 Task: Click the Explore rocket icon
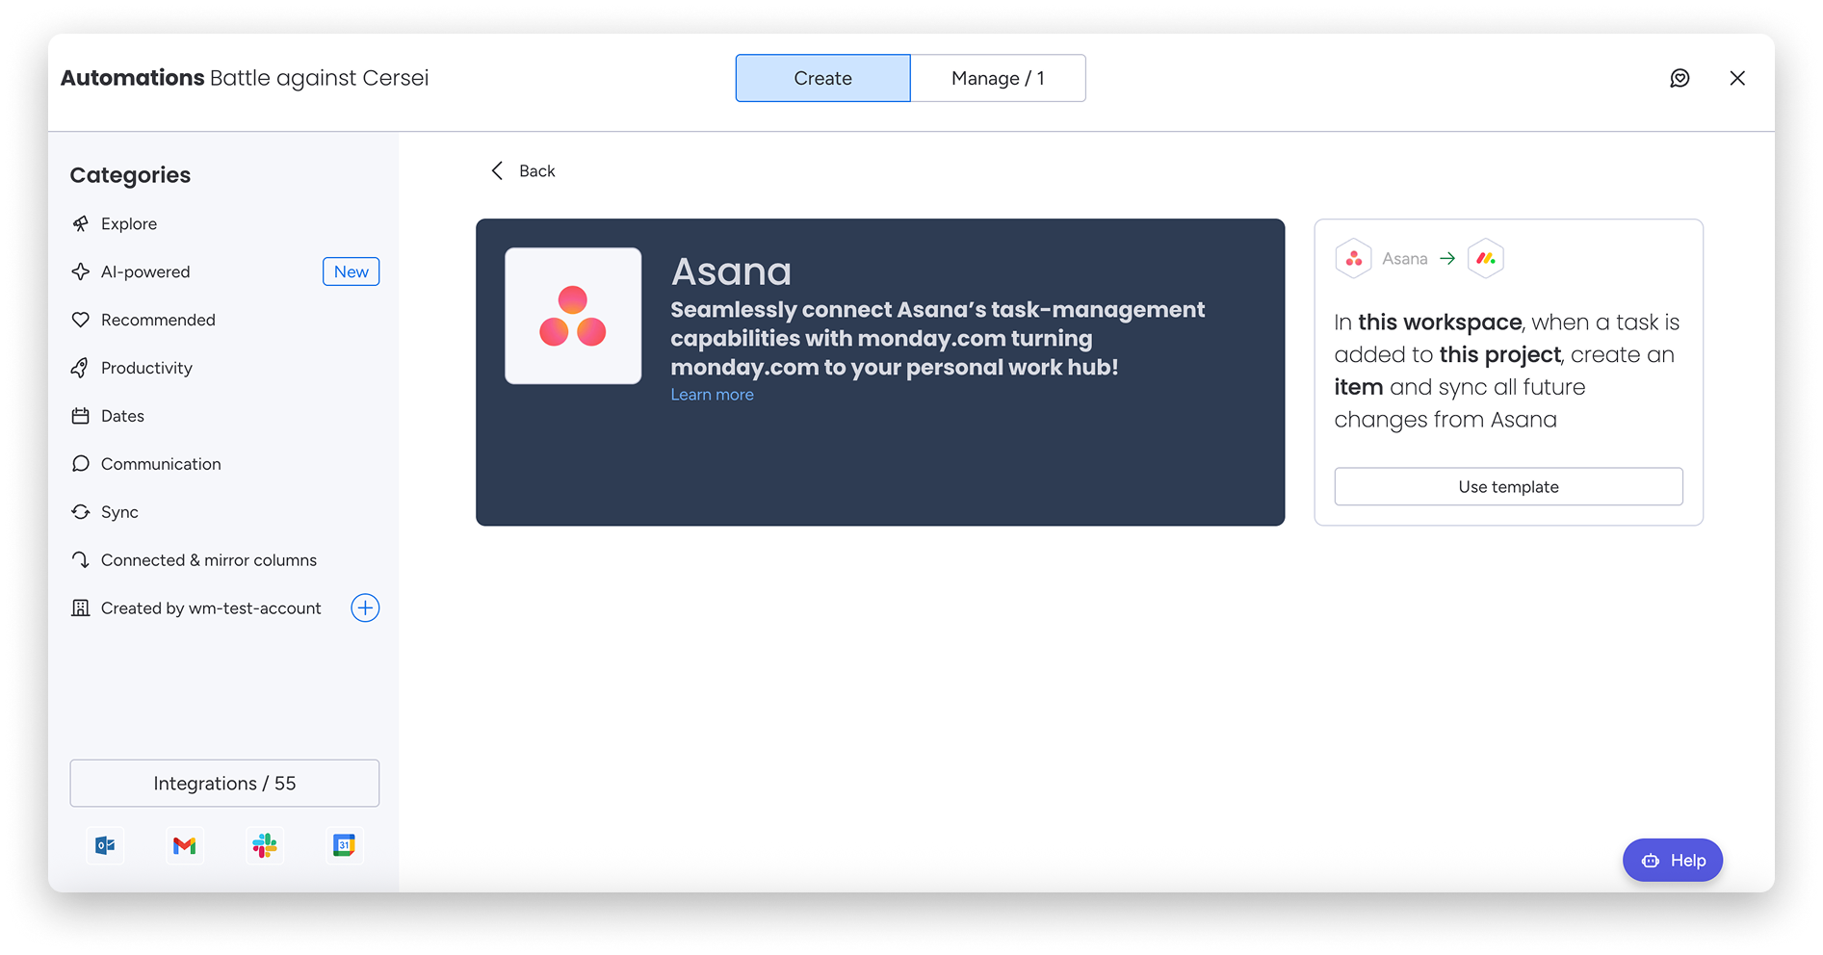pyautogui.click(x=81, y=223)
